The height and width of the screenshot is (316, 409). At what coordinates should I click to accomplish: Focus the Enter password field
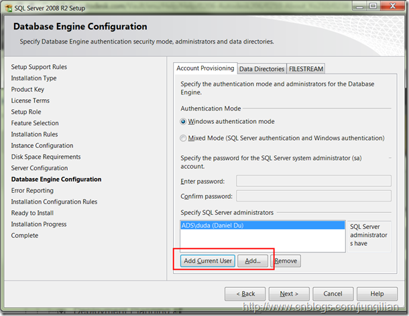[x=314, y=181]
